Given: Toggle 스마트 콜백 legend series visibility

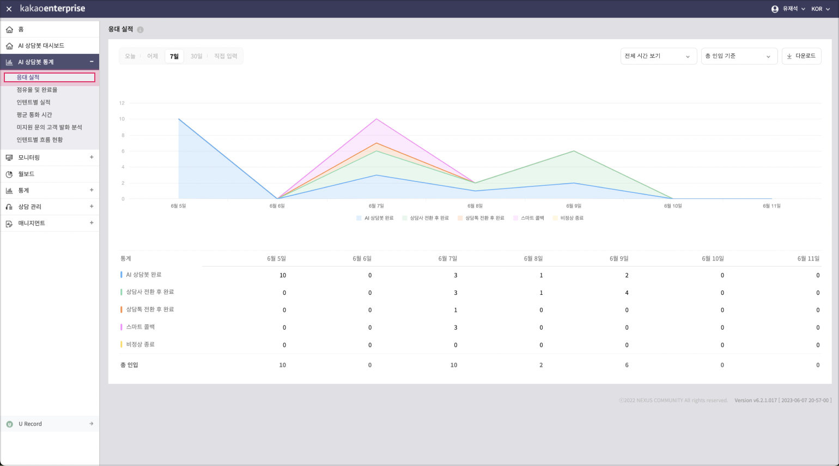Looking at the screenshot, I should point(528,218).
